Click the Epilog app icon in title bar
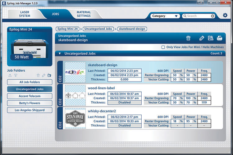 click(x=4, y=3)
